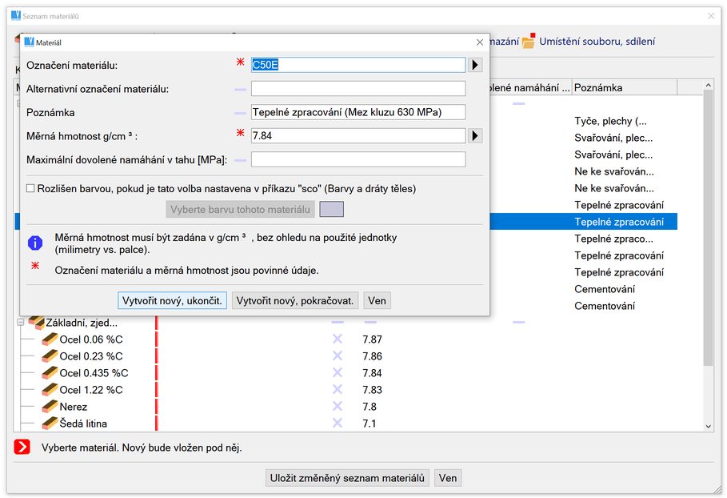
Task: Click Uložit změněný seznam materiálů button
Action: pos(348,478)
